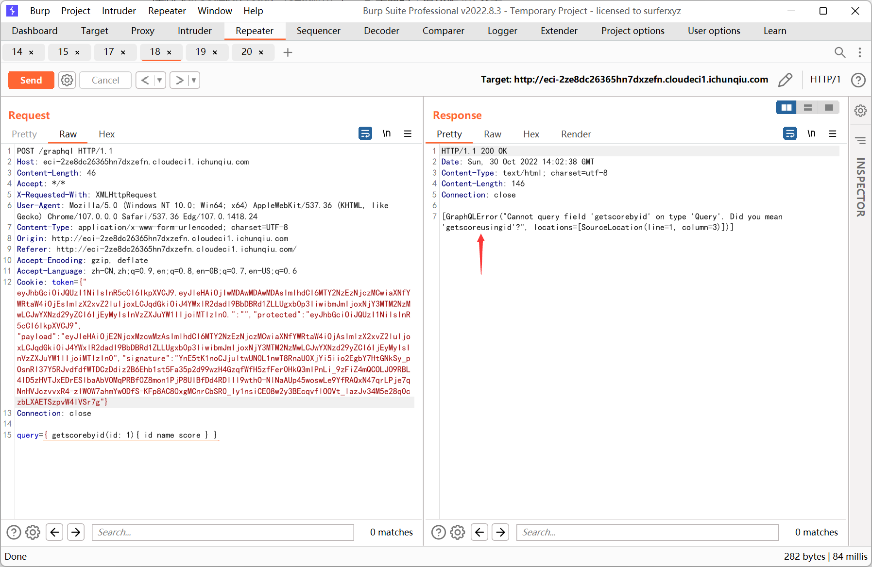Screen dimensions: 872x567
Task: Select side-by-side layout view
Action: (787, 107)
